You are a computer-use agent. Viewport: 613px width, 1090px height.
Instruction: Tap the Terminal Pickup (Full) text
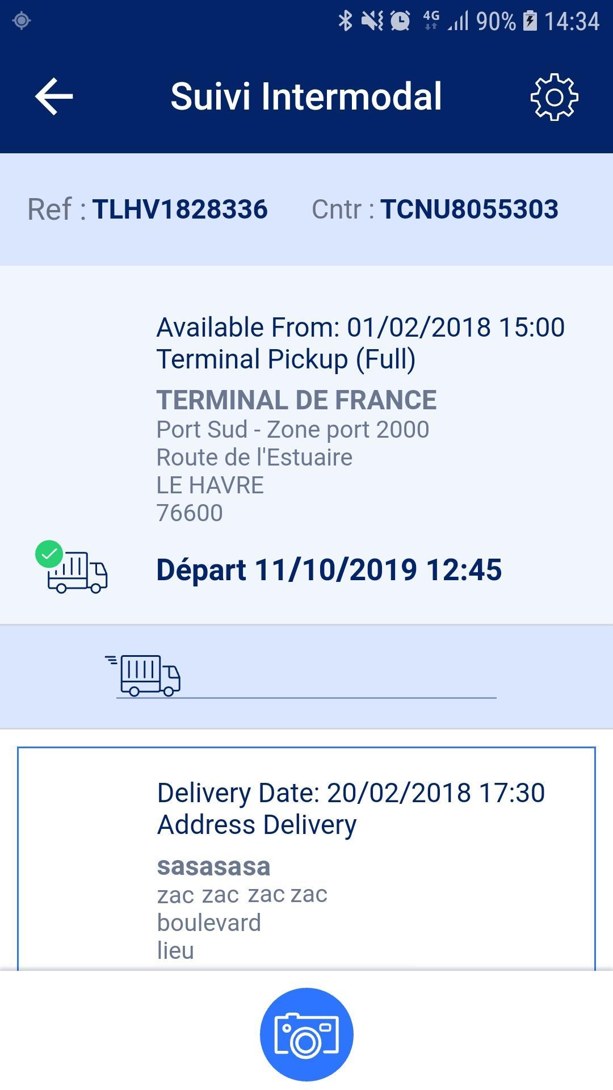pos(286,359)
